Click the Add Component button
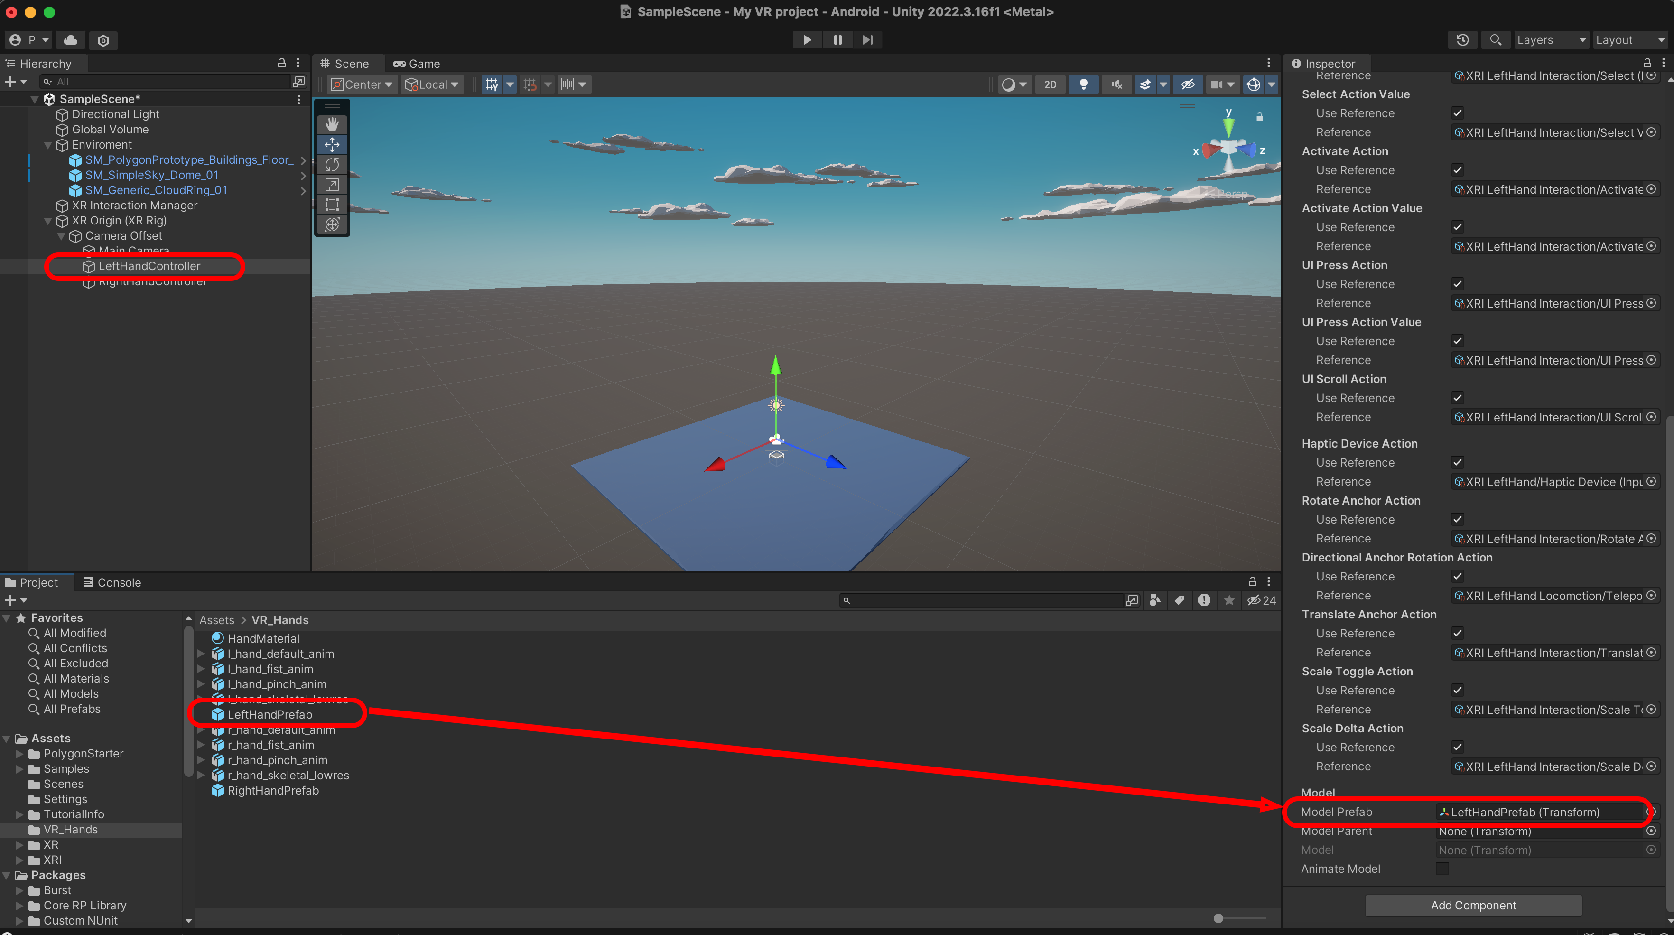Image resolution: width=1674 pixels, height=935 pixels. click(1472, 905)
